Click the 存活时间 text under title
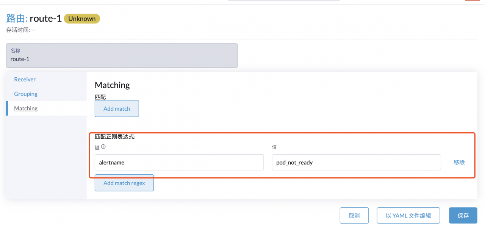The width and height of the screenshot is (485, 238). coord(21,30)
